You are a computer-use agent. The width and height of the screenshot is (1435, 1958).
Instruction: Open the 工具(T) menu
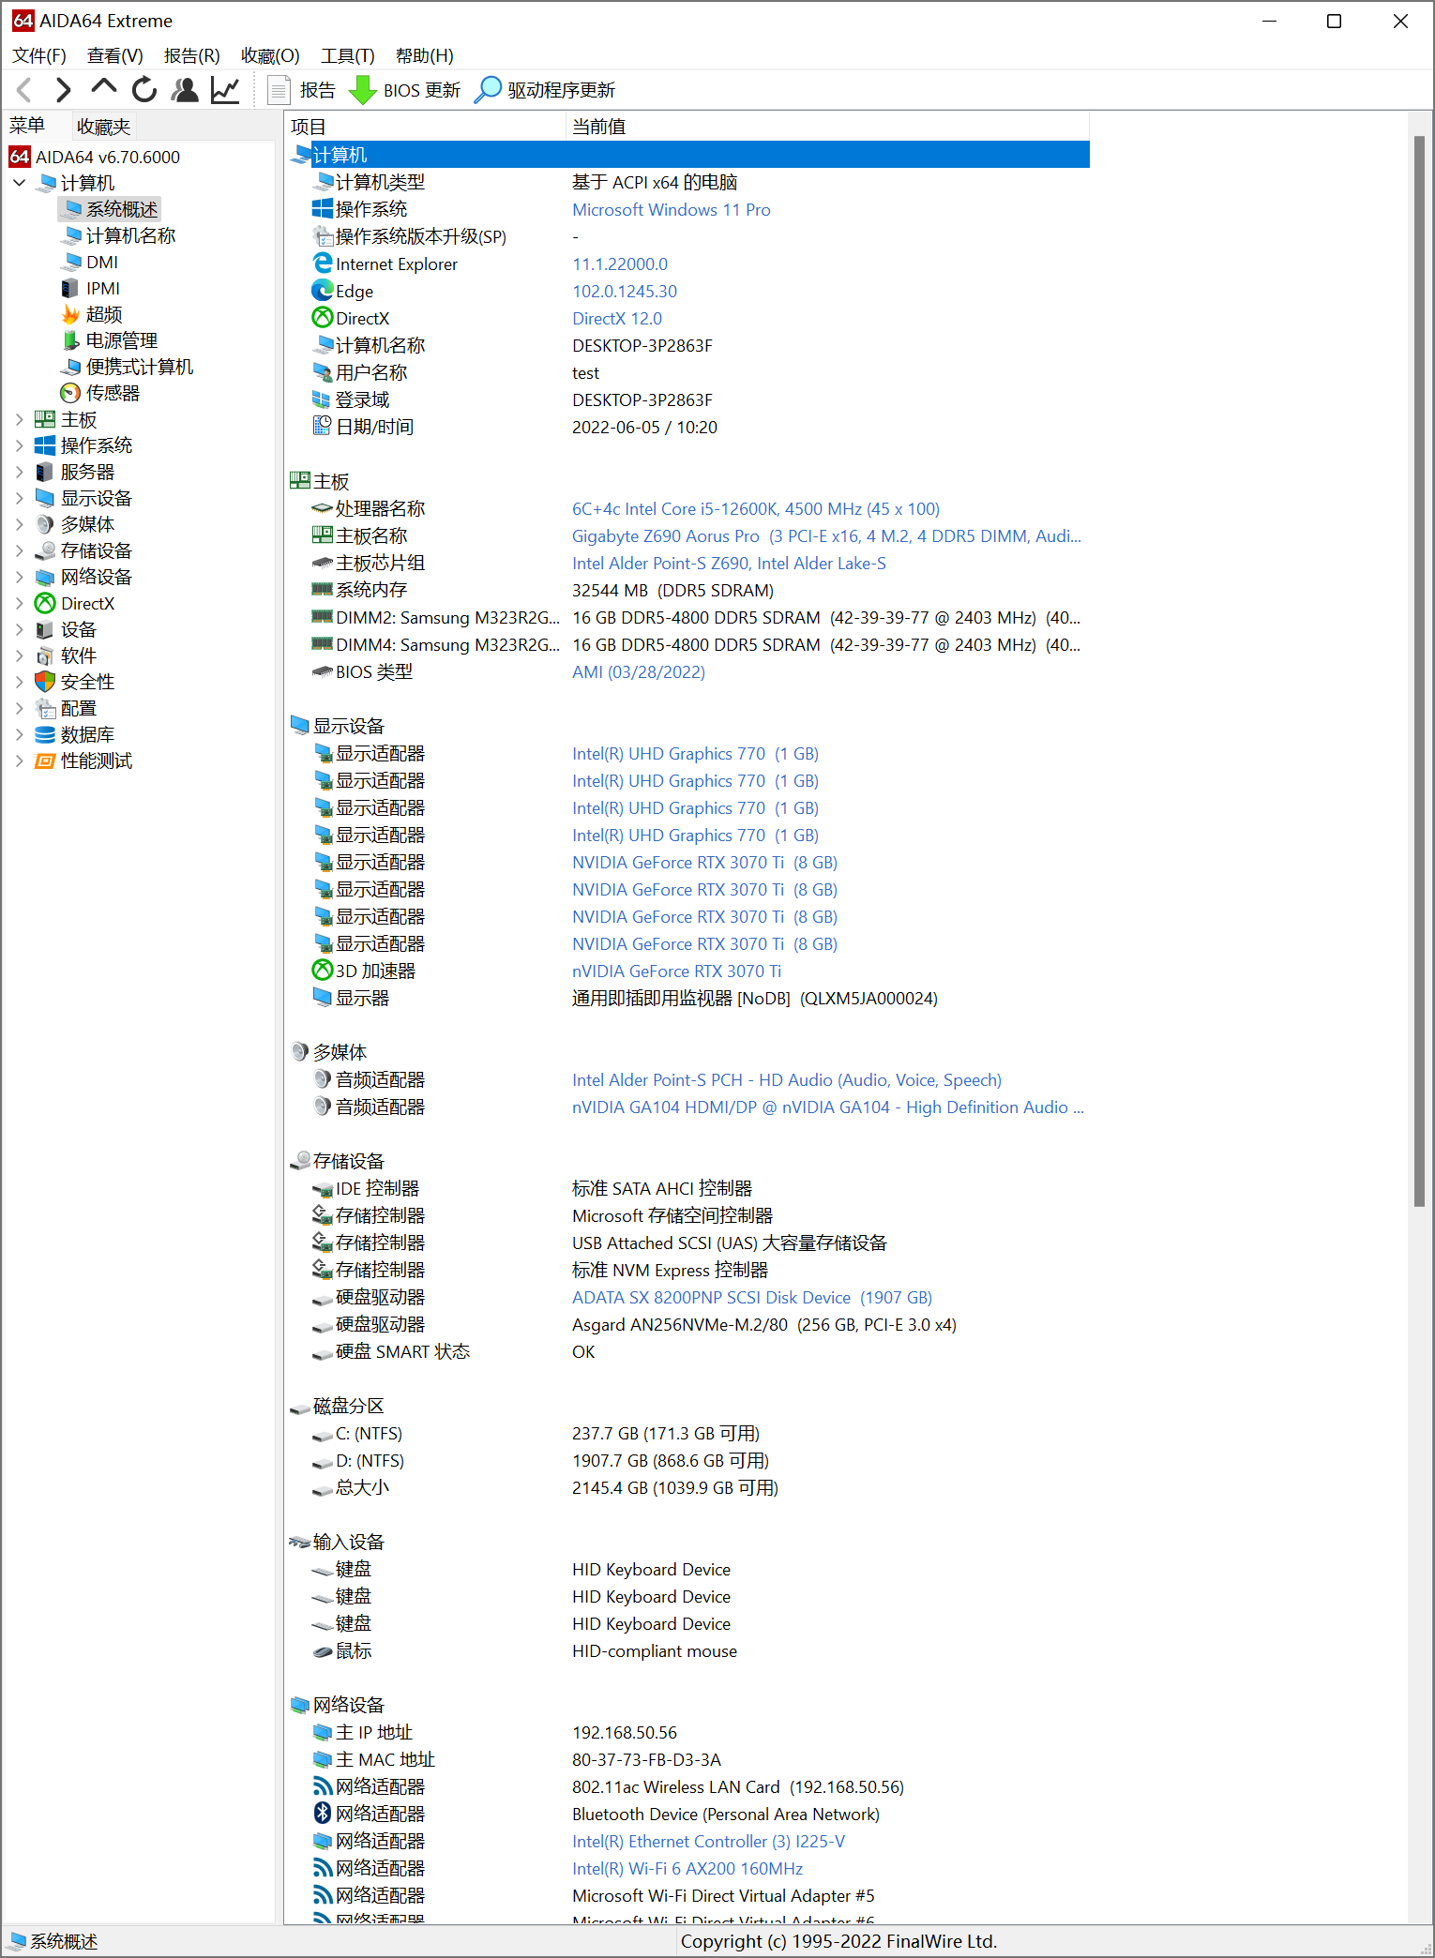coord(348,55)
